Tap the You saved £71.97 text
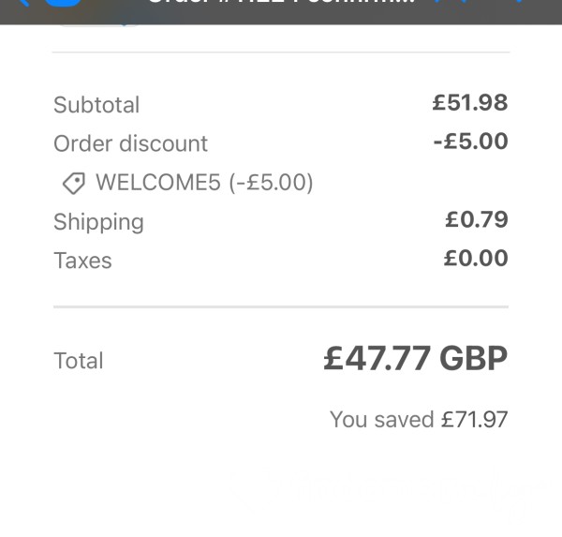562x537 pixels. click(419, 419)
